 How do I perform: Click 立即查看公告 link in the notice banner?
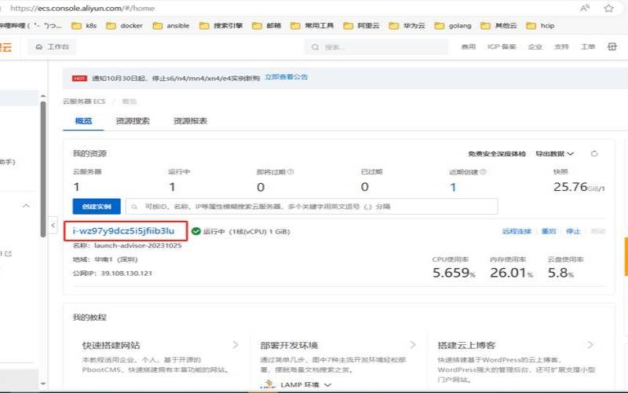(286, 77)
